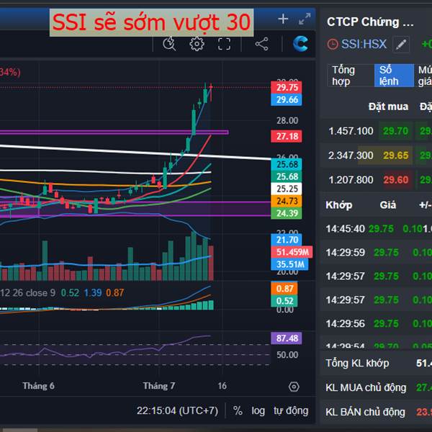Click the orange 0.87 MACD axis label
Image resolution: width=432 pixels, height=432 pixels.
tap(284, 289)
